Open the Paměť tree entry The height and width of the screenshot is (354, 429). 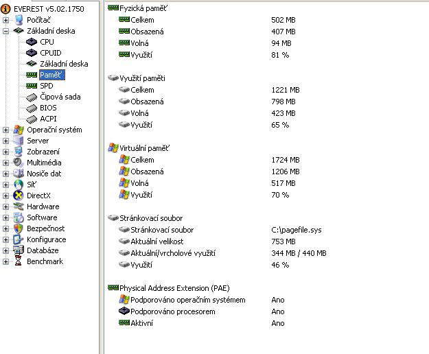pos(51,75)
